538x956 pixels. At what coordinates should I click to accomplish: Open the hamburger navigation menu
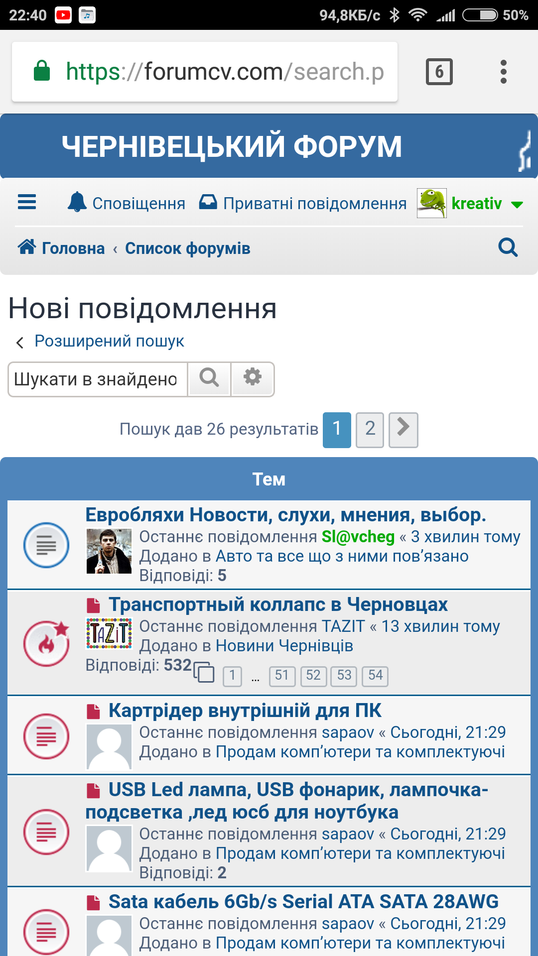[27, 202]
